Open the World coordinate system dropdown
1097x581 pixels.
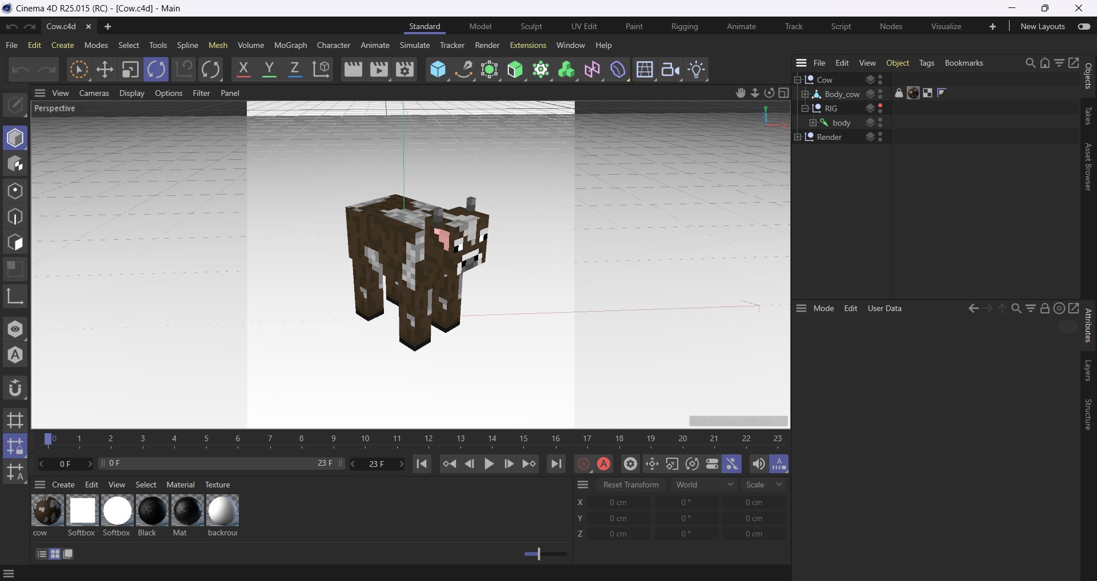pos(704,485)
